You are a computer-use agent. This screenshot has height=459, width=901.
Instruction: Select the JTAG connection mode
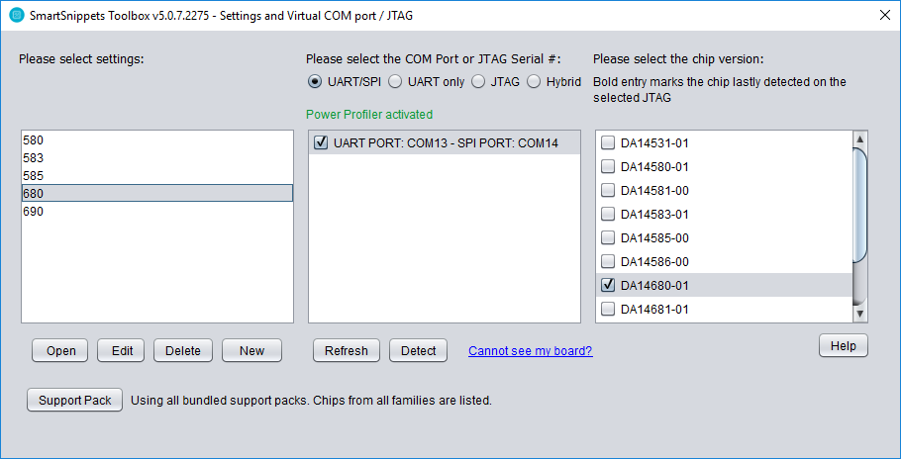coord(478,82)
